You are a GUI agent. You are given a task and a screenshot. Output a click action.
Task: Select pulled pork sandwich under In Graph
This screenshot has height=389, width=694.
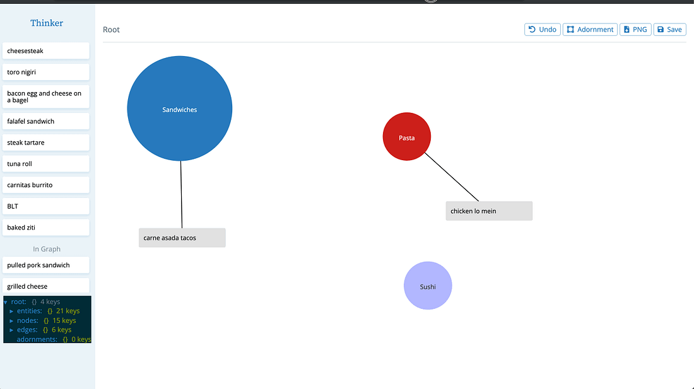click(45, 265)
